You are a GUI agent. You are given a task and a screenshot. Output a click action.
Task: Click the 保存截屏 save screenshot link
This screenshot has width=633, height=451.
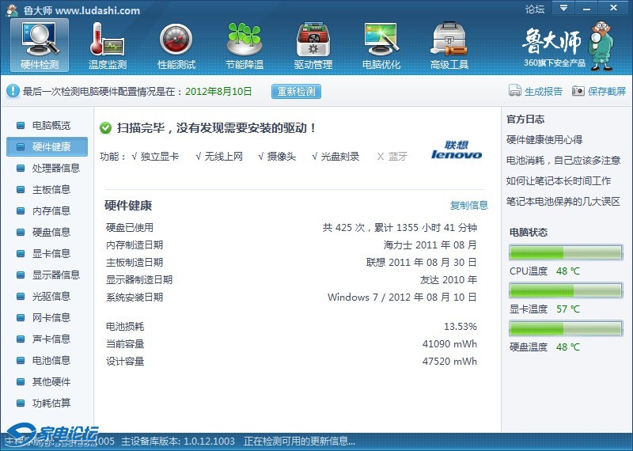pos(599,91)
